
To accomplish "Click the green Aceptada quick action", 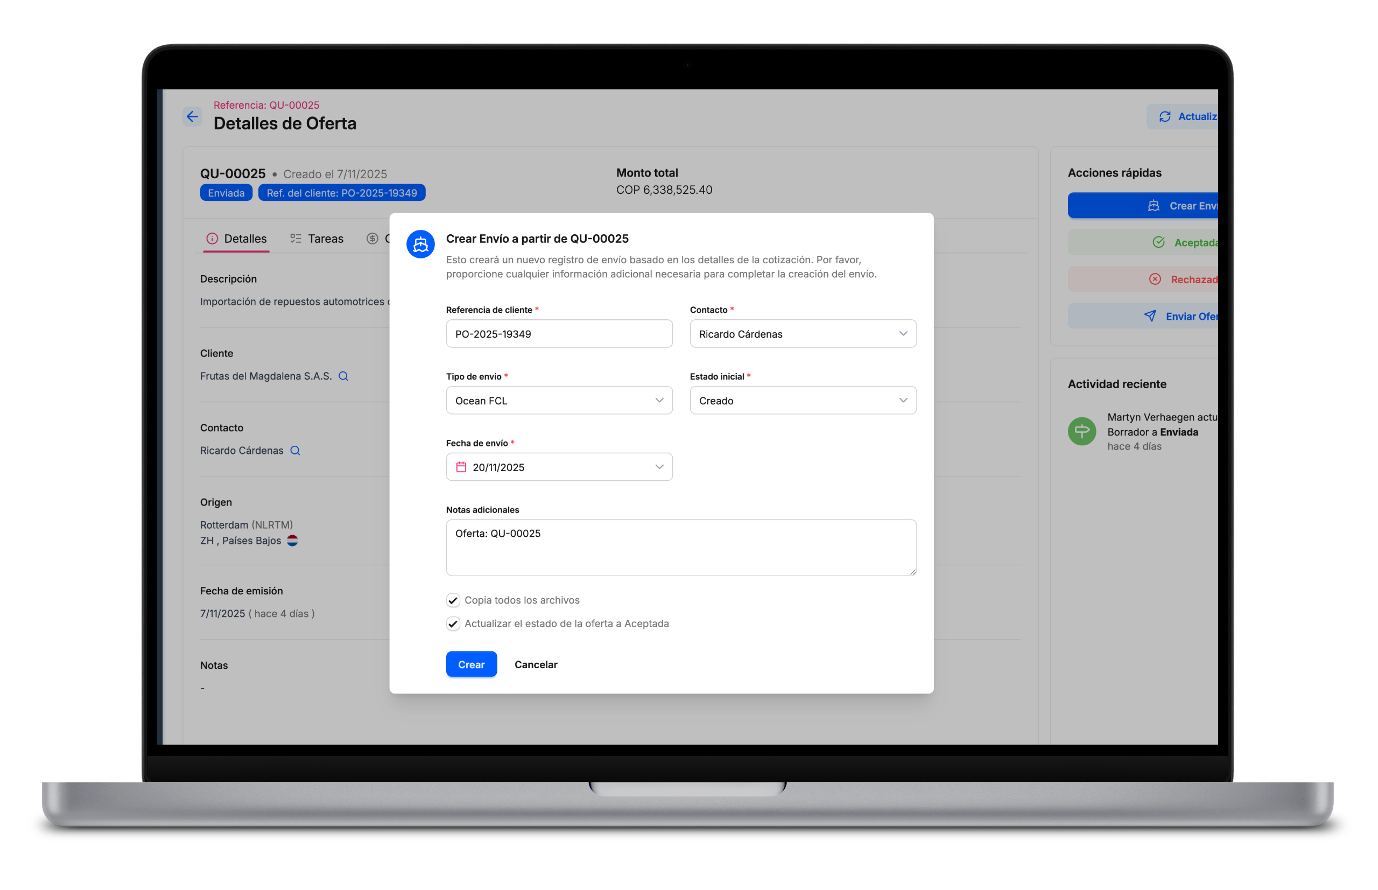I will (x=1184, y=242).
